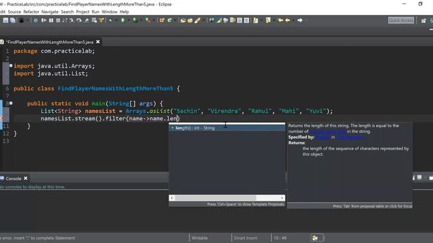The width and height of the screenshot is (433, 243).
Task: Open the Debug icon dropdown arrow
Action: click(x=116, y=20)
